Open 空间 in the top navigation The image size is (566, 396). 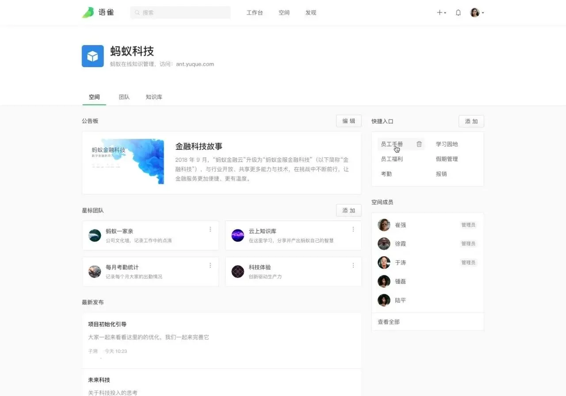click(284, 13)
